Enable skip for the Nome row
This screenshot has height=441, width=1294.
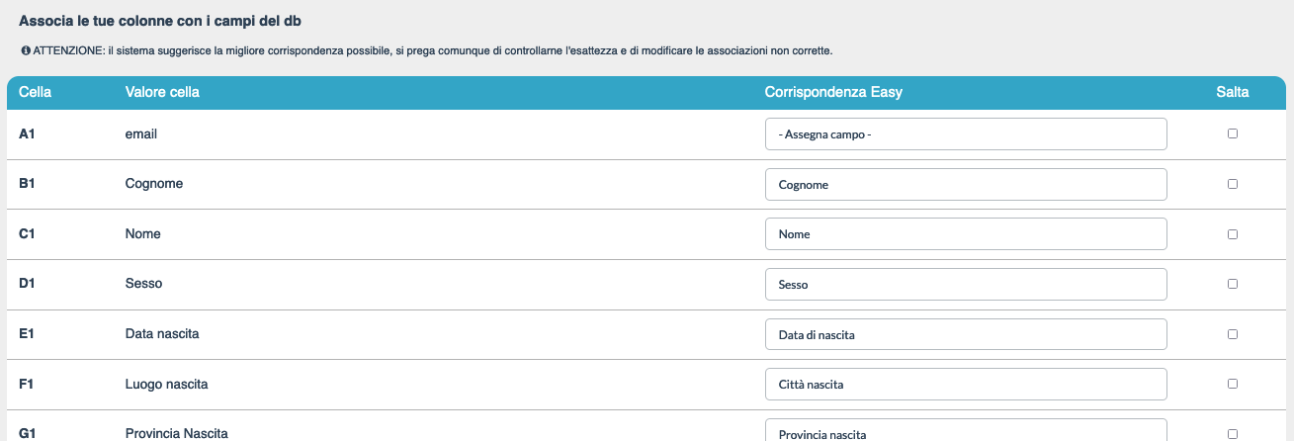(x=1233, y=234)
